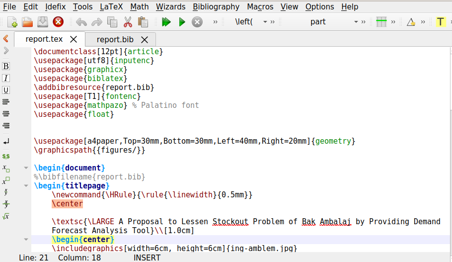Insert subscript with x-sub icon
The width and height of the screenshot is (452, 262).
click(6, 169)
